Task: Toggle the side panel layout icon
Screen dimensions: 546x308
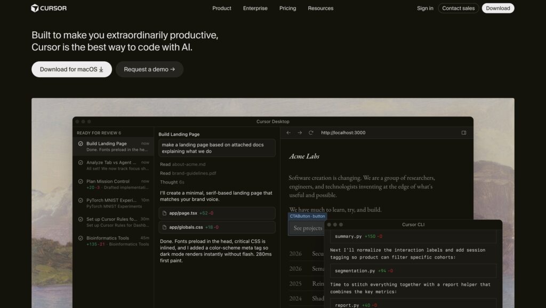Action: coord(464,132)
